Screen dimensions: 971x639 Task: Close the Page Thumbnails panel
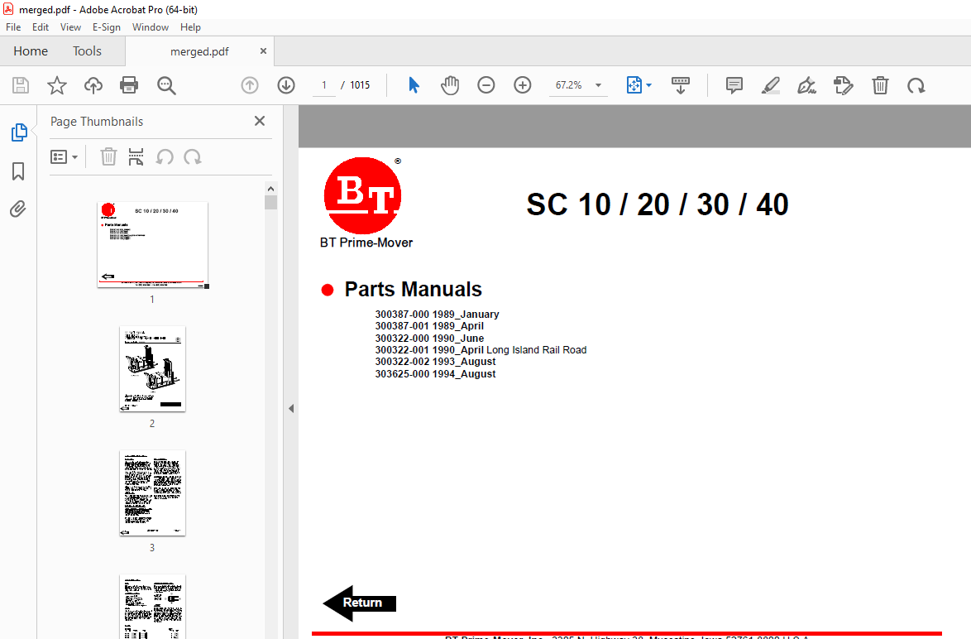260,121
